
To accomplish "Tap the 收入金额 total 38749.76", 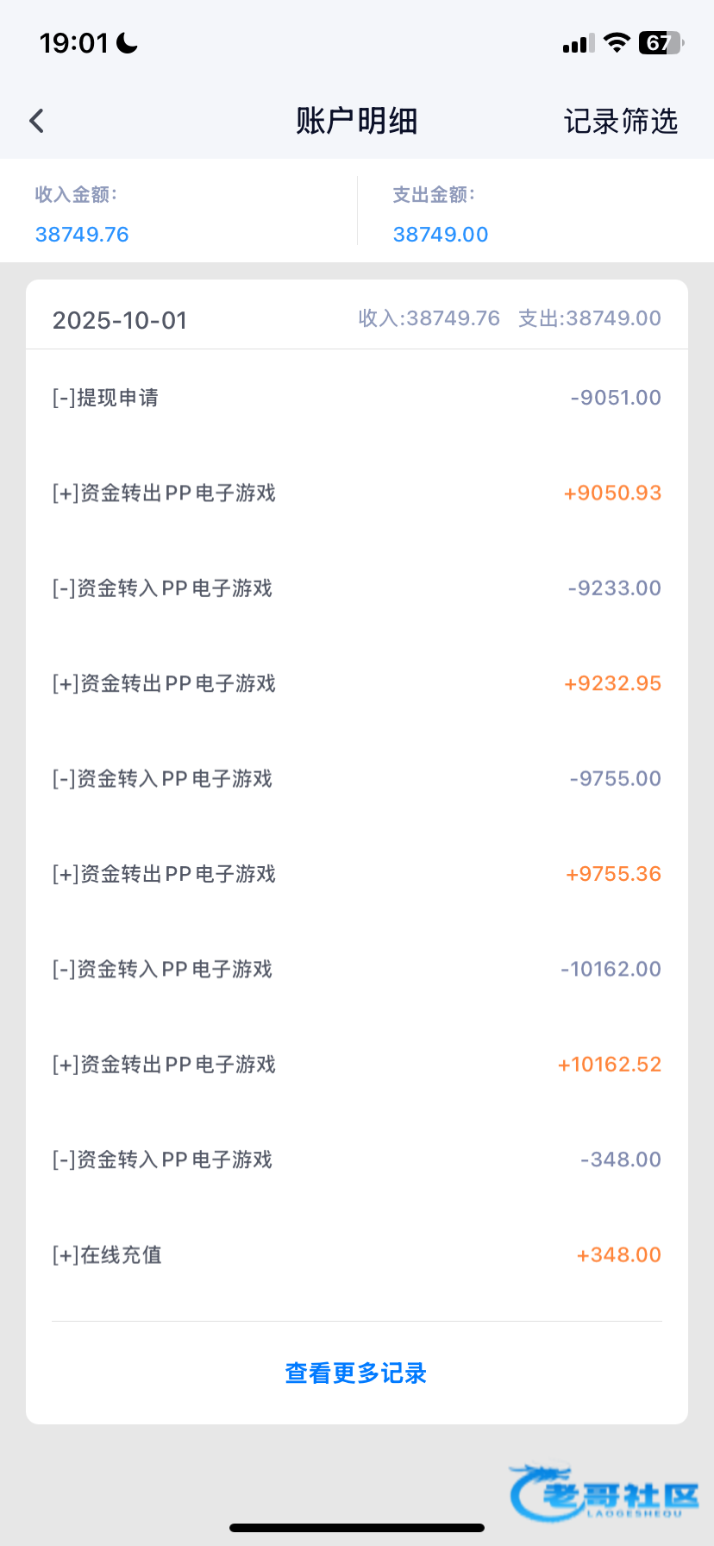I will (x=82, y=234).
